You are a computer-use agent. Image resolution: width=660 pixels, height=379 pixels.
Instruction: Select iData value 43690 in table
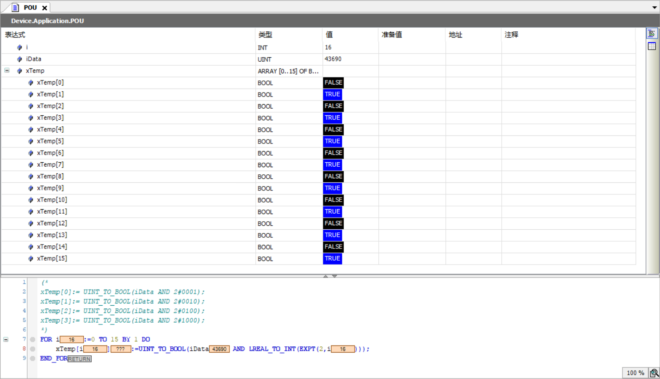pos(333,59)
